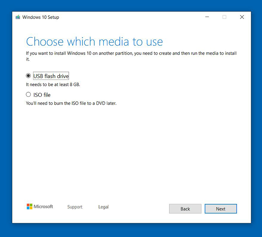The image size is (262, 237).
Task: Open the Support link
Action: 75,207
